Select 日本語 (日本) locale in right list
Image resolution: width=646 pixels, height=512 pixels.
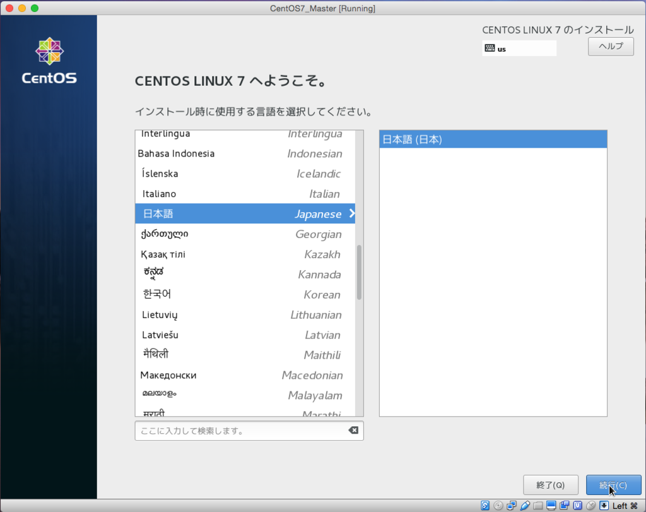click(x=493, y=140)
